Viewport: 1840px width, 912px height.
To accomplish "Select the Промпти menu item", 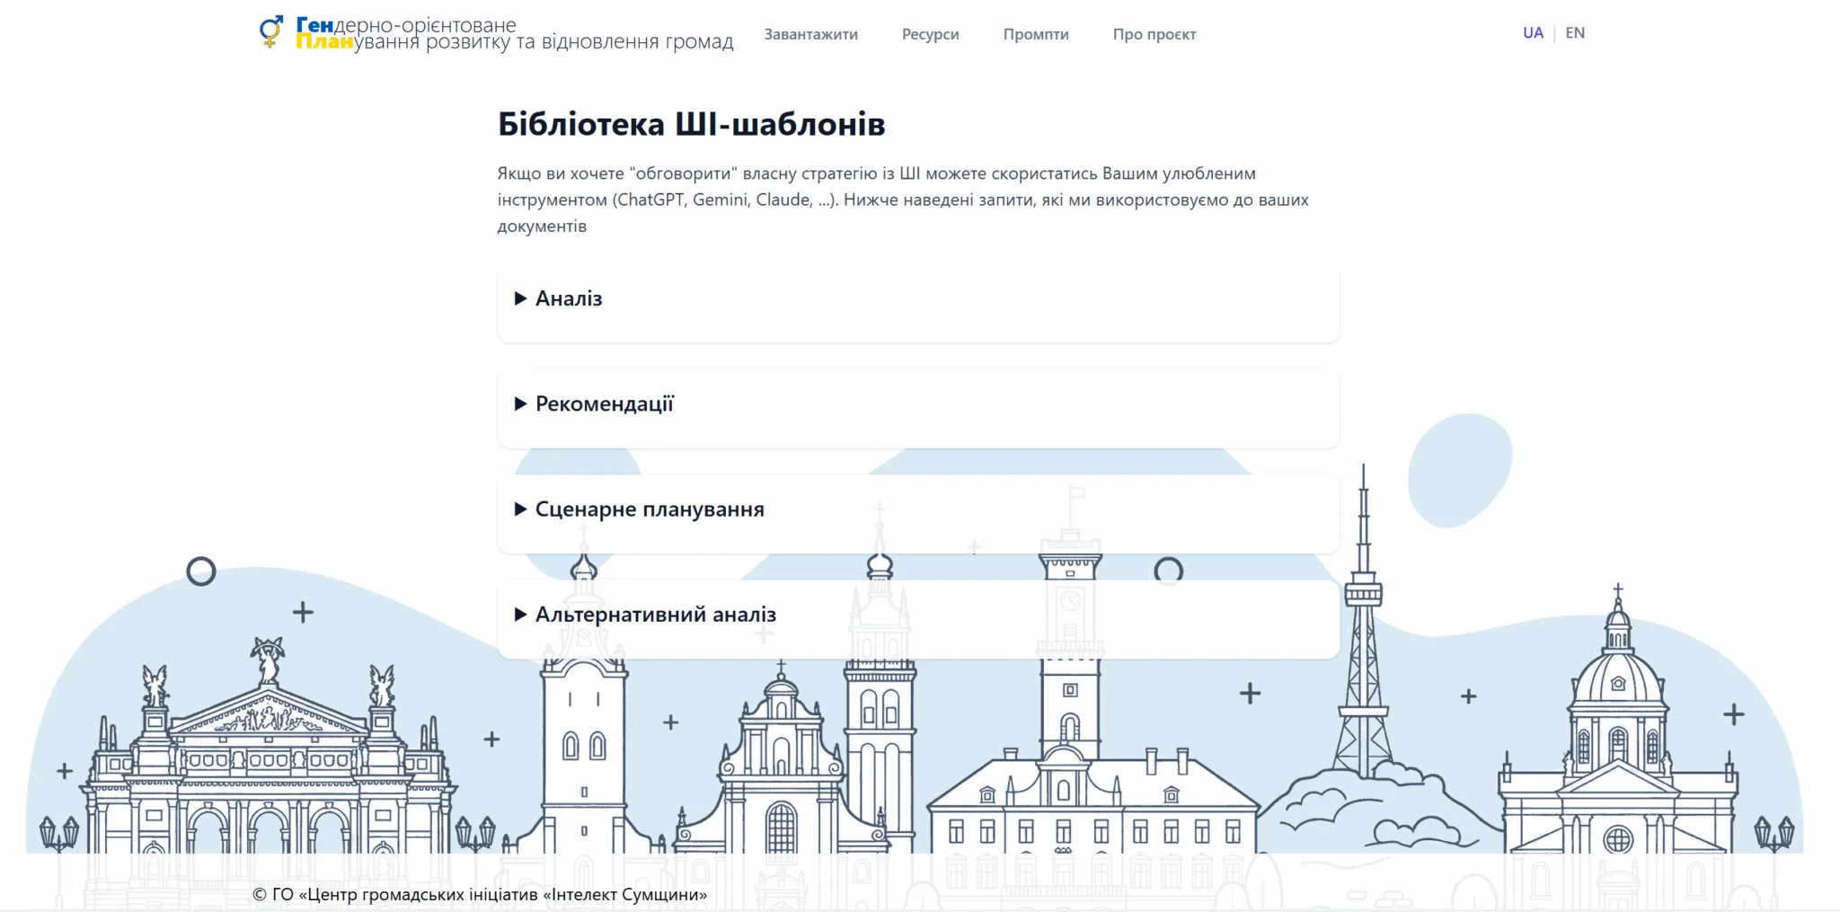I will point(1035,34).
